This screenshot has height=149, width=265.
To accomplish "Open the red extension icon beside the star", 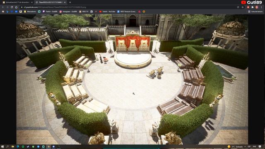I will tap(248, 7).
